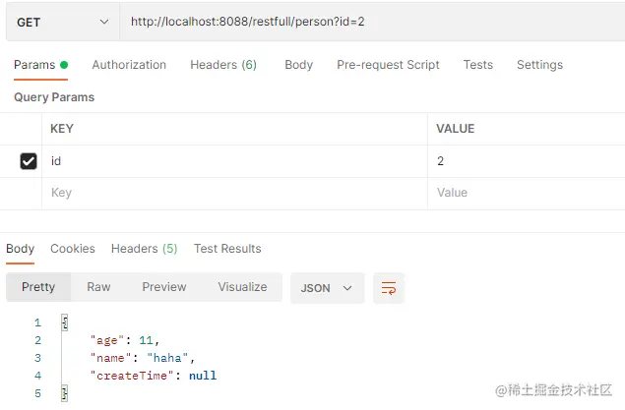Select the request Body tab
The image size is (625, 410).
tap(298, 65)
